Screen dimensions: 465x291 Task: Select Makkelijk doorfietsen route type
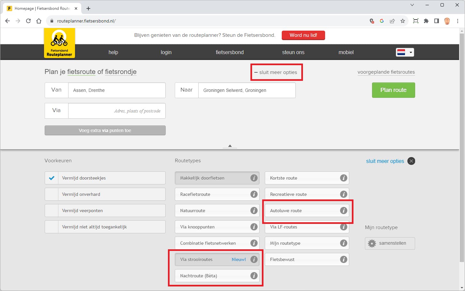(x=217, y=178)
